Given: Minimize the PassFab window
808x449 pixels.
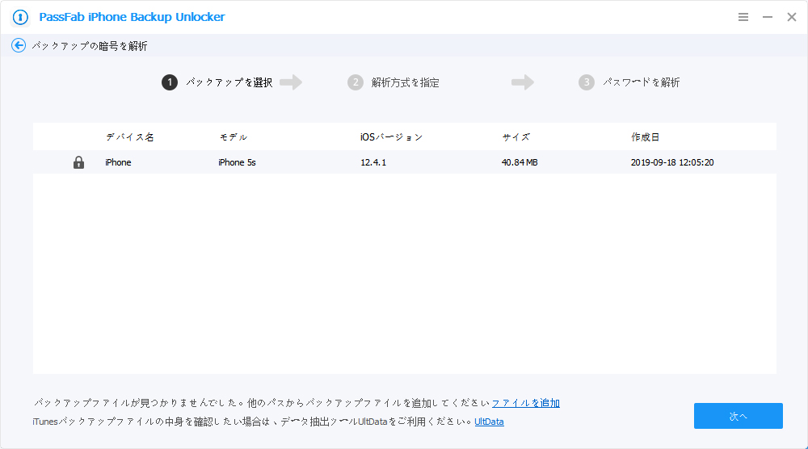Looking at the screenshot, I should pyautogui.click(x=768, y=17).
